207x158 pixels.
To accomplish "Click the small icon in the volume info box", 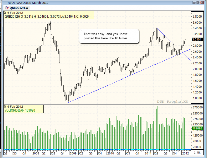I will tap(5, 106).
